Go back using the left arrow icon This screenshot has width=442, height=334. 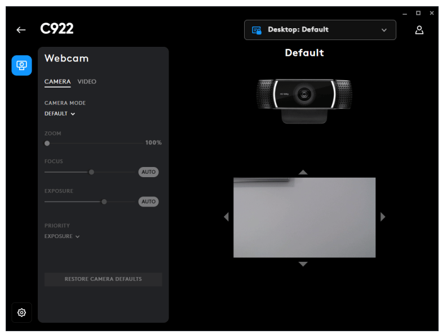(x=21, y=29)
